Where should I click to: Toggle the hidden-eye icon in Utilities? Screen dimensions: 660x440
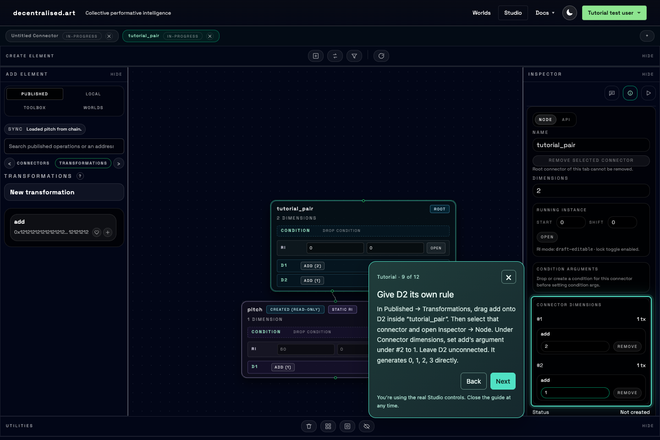pyautogui.click(x=367, y=426)
